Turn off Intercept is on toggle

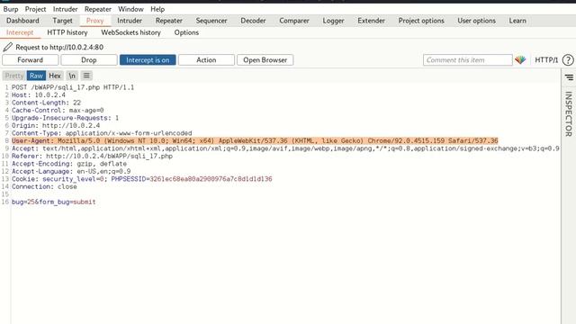click(148, 60)
